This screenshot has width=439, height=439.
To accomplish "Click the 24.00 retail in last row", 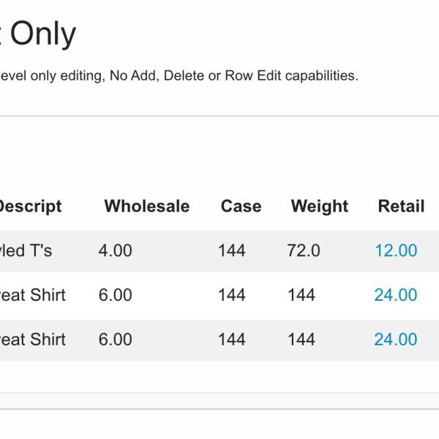I will pos(396,339).
